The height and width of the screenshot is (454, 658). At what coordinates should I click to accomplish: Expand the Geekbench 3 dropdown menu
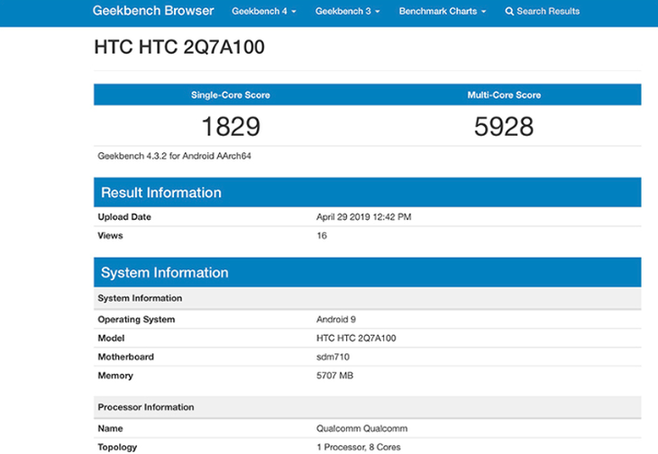(x=347, y=12)
